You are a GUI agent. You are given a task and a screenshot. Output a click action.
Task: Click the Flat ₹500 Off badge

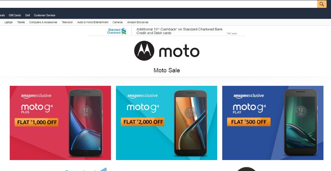[x=249, y=122]
